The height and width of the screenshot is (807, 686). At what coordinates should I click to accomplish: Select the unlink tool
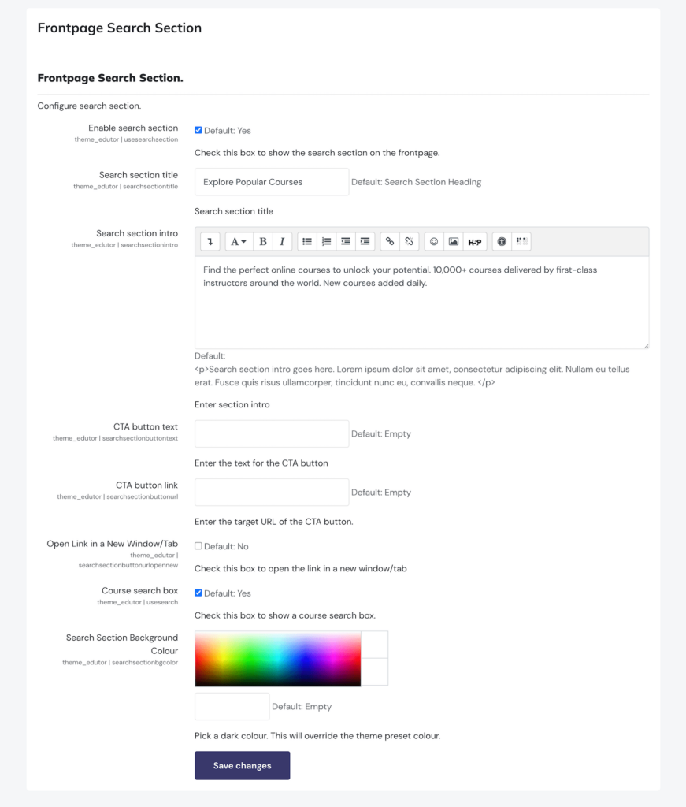pyautogui.click(x=410, y=242)
